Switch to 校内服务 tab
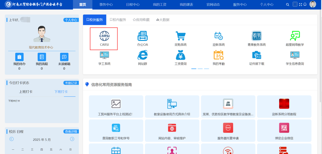 point(118,20)
